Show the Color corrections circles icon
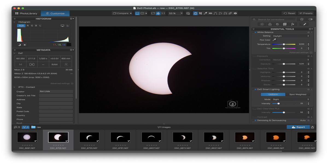Screen dimensions: 328x164 (x=270, y=24)
